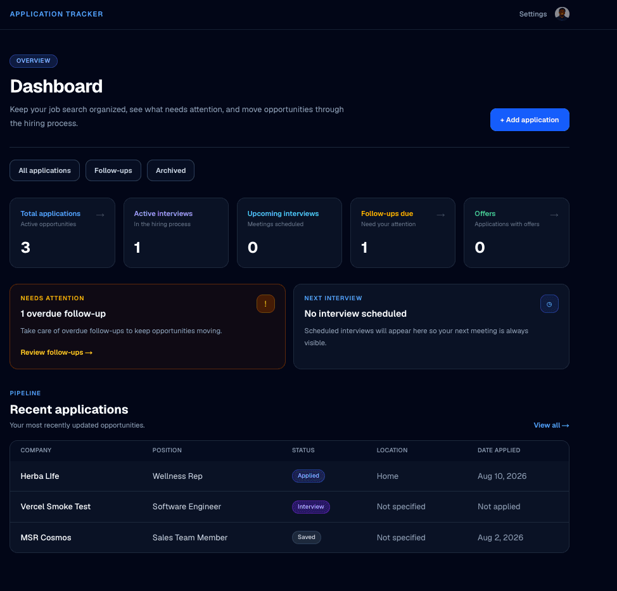
Task: Click the Application Tracker logo text
Action: [56, 14]
